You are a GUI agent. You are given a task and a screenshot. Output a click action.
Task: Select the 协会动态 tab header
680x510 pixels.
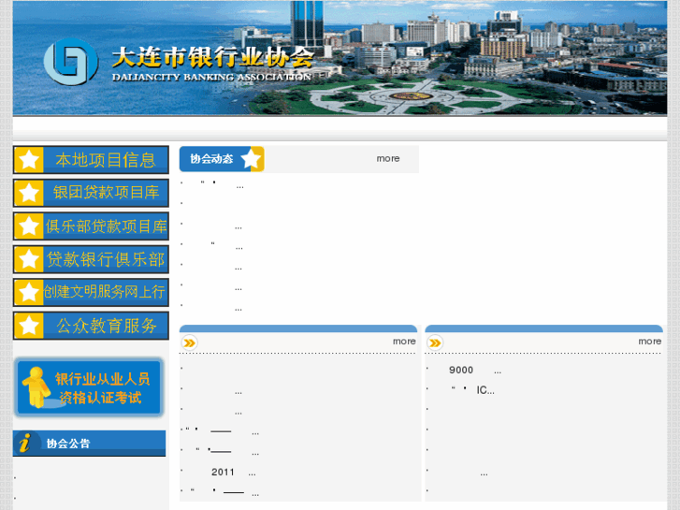click(222, 159)
